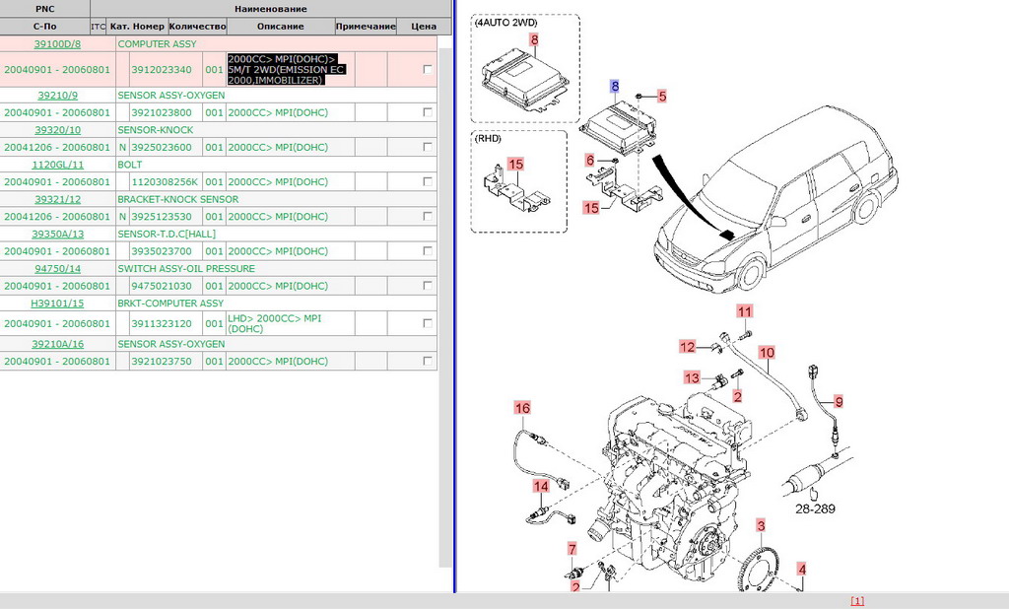
Task: Enable checkbox for part 9475021030
Action: [x=427, y=286]
